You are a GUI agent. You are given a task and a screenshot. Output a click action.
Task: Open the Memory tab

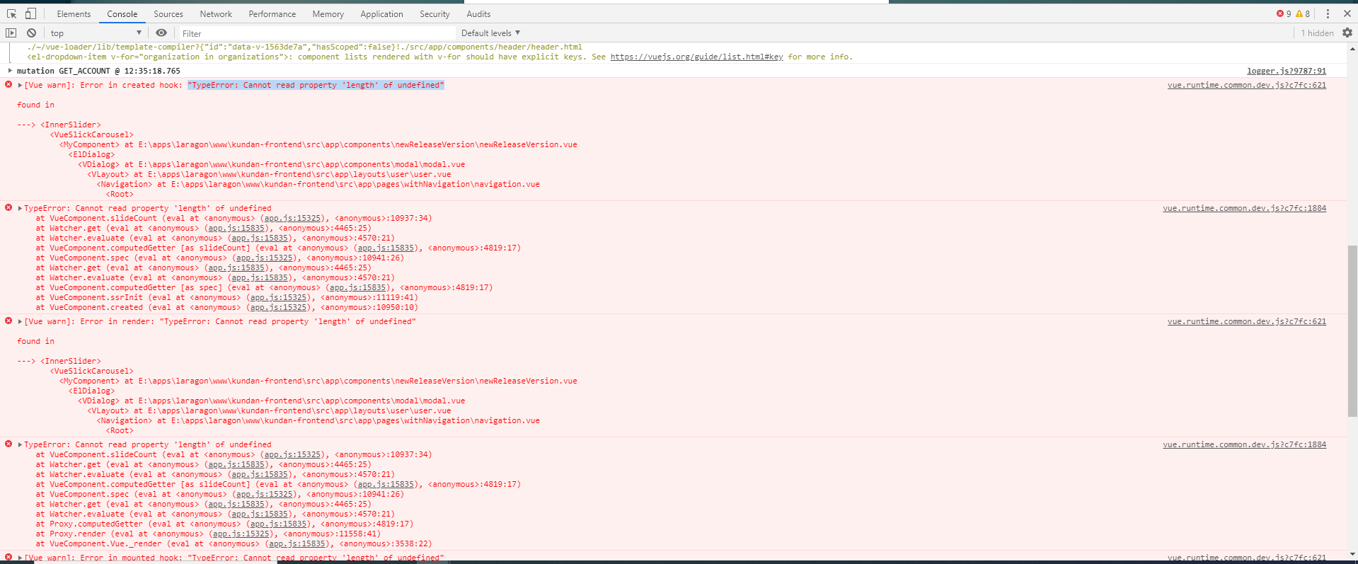pyautogui.click(x=328, y=14)
